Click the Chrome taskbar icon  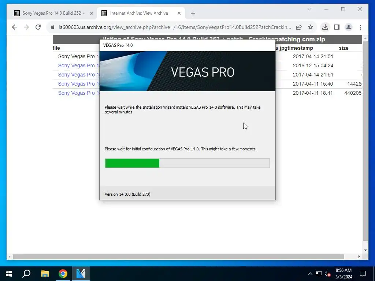click(x=63, y=274)
